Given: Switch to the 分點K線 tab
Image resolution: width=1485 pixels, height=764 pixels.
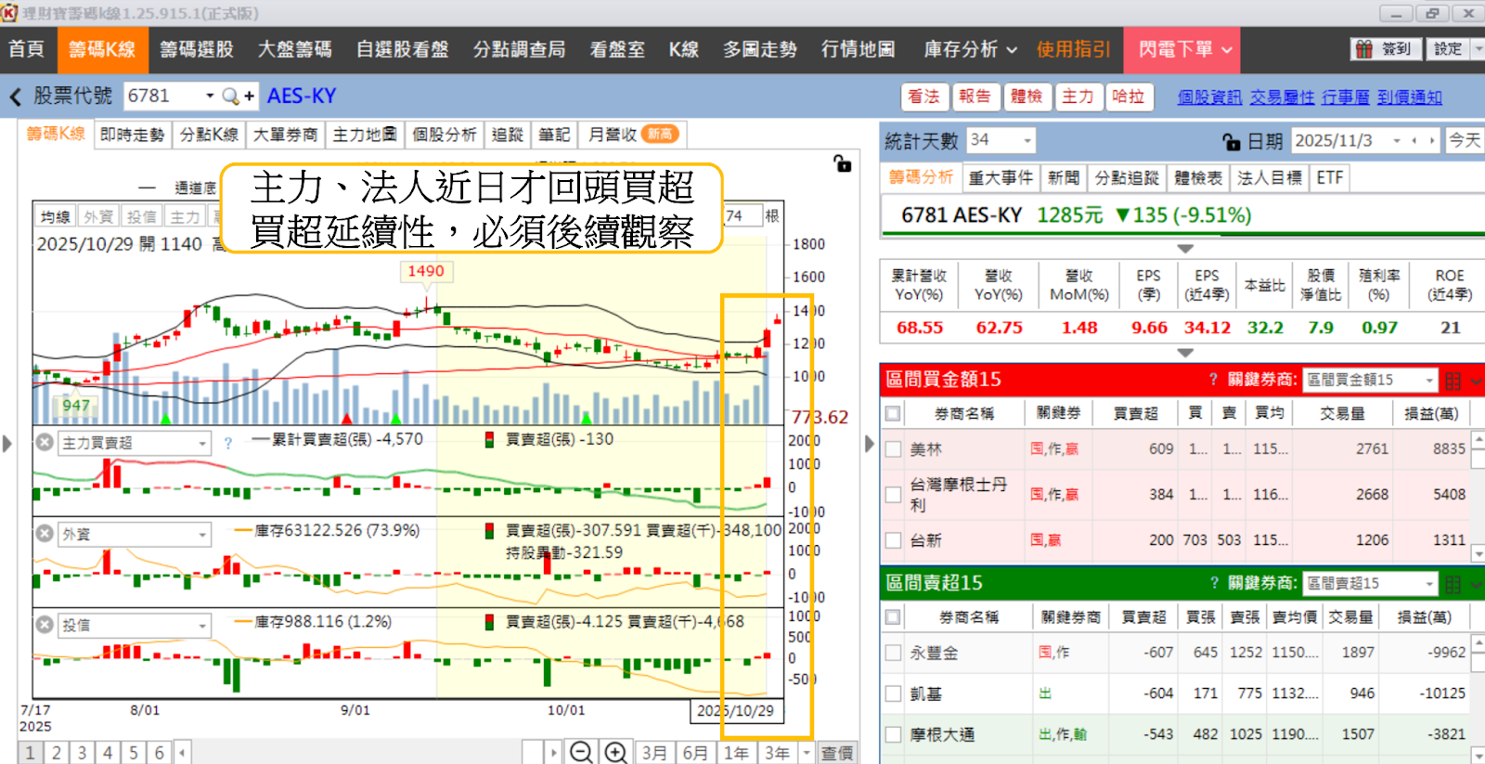Looking at the screenshot, I should tap(209, 135).
